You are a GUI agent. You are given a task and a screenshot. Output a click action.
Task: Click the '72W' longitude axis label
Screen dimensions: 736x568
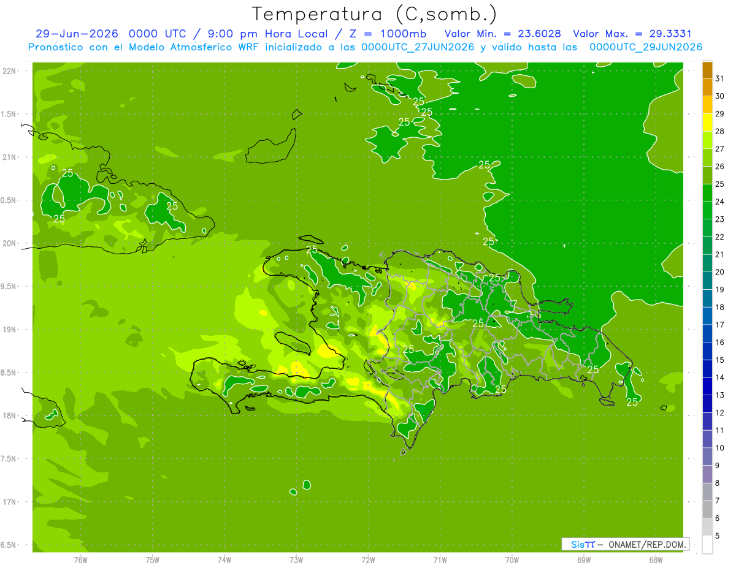pyautogui.click(x=368, y=560)
